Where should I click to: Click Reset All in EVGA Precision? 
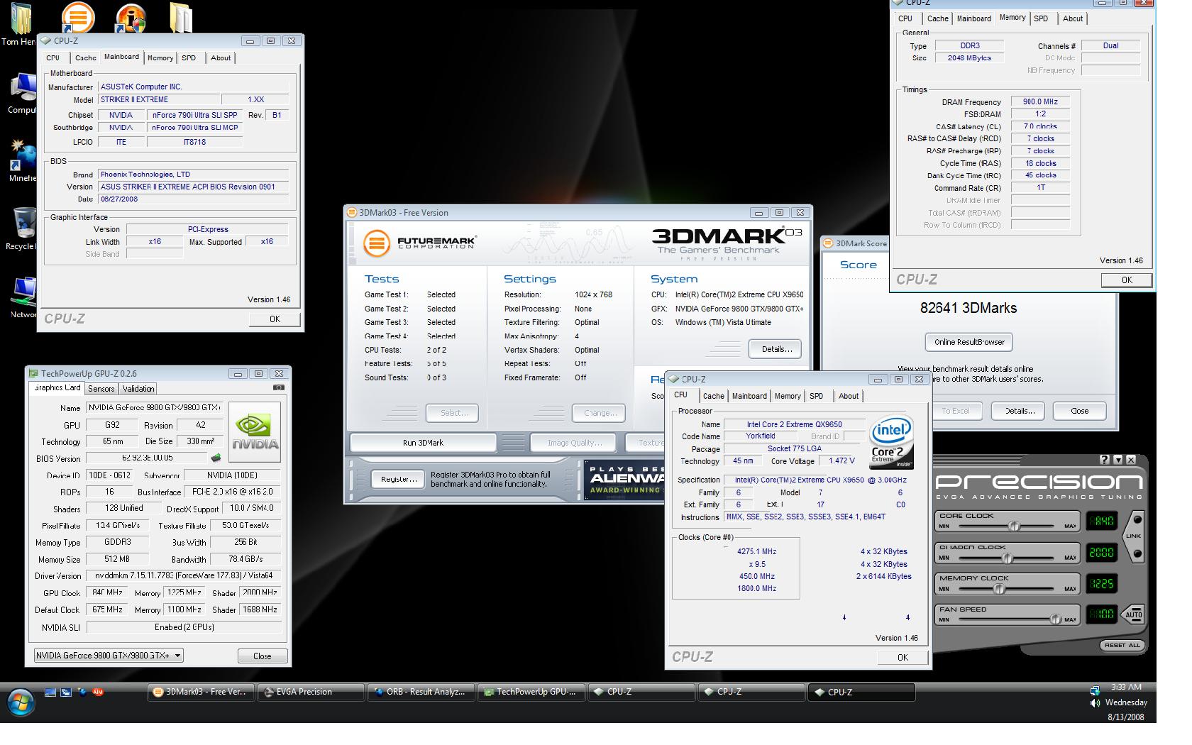pos(1122,645)
